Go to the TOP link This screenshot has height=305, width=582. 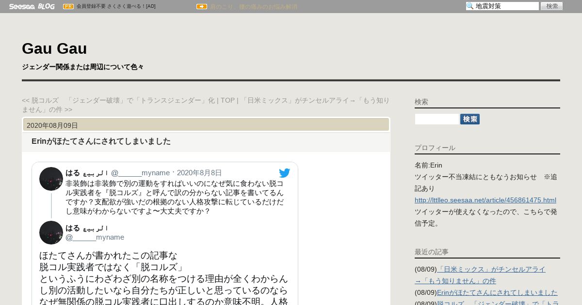228,100
